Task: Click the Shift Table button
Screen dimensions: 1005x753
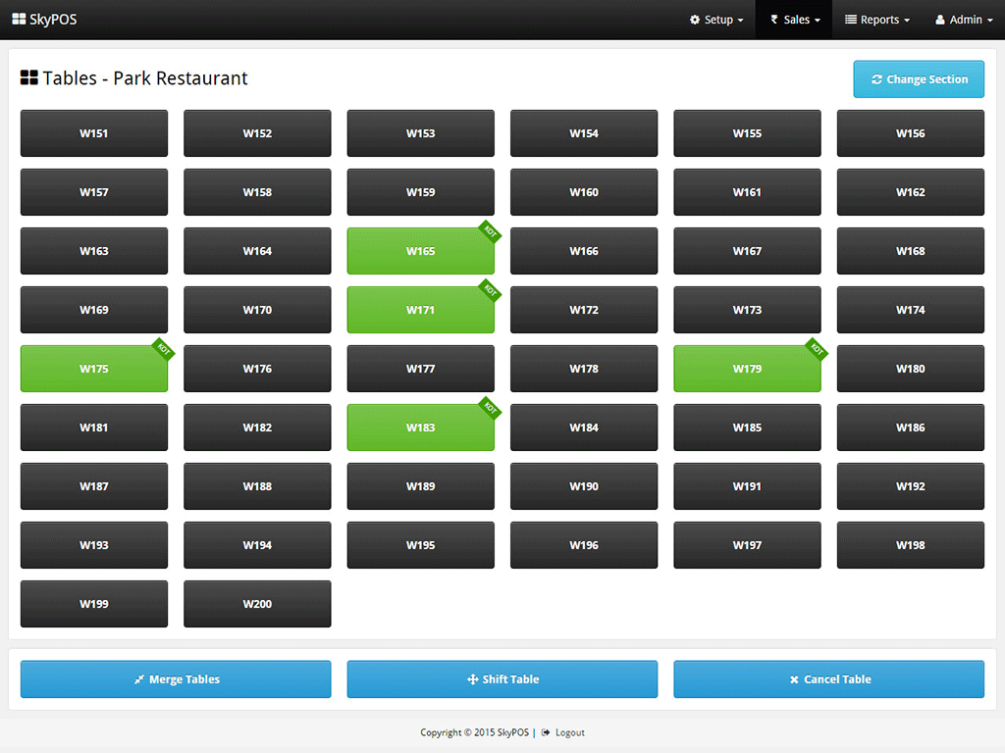Action: 502,679
